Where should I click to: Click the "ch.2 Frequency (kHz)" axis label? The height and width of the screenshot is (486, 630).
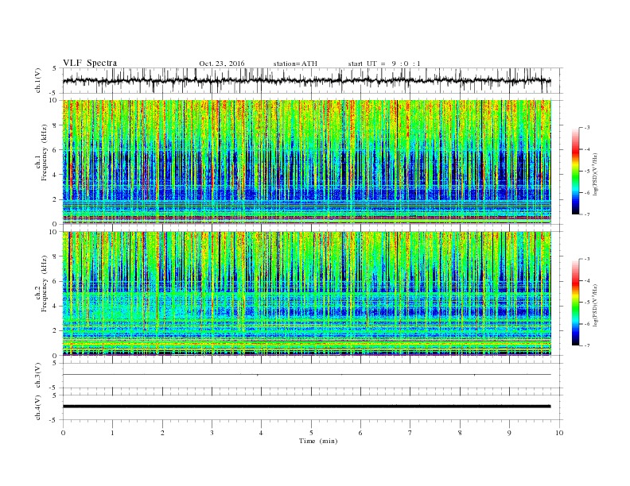41,283
